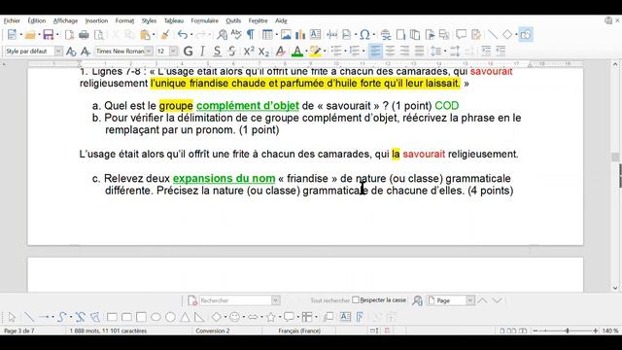Apply the font color (green A)
Viewport: 622px width, 350px height.
(x=296, y=52)
